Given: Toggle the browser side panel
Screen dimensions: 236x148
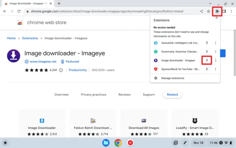Looking at the screenshot, I should tap(224, 11).
